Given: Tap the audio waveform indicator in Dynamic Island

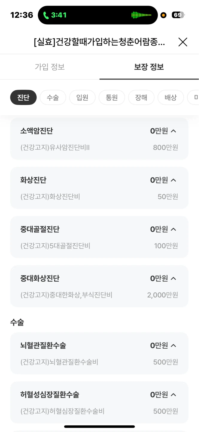Looking at the screenshot, I should tap(141, 15).
